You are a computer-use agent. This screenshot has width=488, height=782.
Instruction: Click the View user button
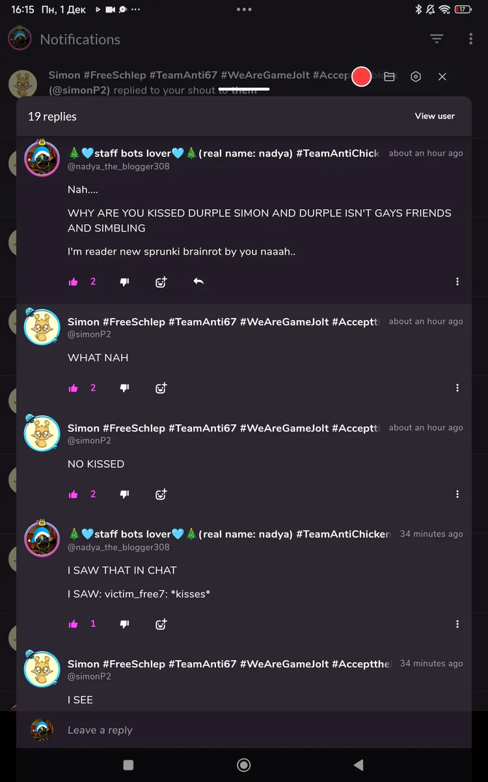(435, 116)
